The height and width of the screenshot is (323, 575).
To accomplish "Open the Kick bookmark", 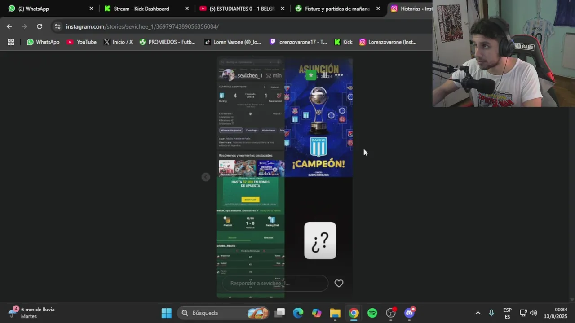I will coord(343,42).
